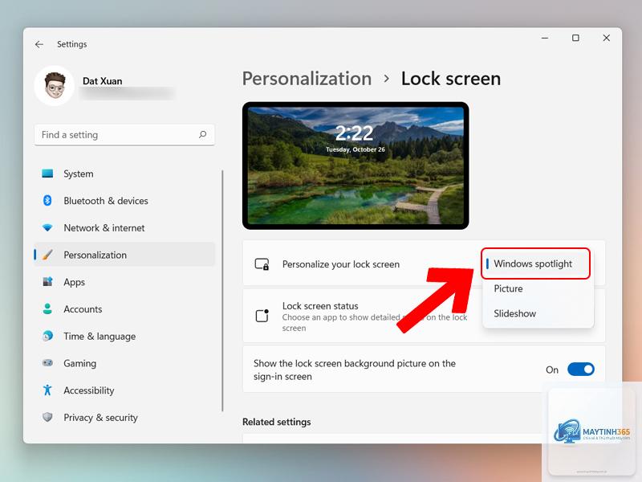Image resolution: width=642 pixels, height=482 pixels.
Task: Open Bluetooth & devices category
Action: click(x=124, y=200)
